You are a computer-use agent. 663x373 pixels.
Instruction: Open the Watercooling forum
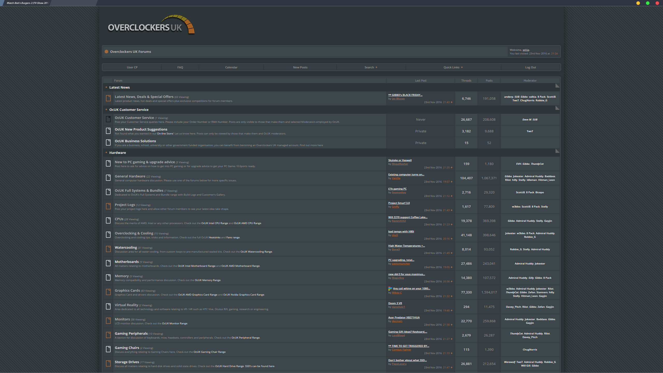[126, 247]
